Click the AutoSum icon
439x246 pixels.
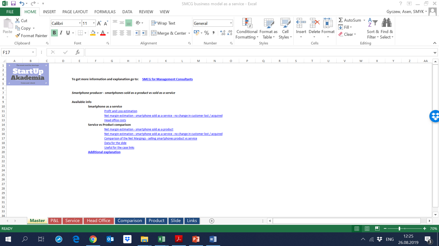[x=341, y=20]
